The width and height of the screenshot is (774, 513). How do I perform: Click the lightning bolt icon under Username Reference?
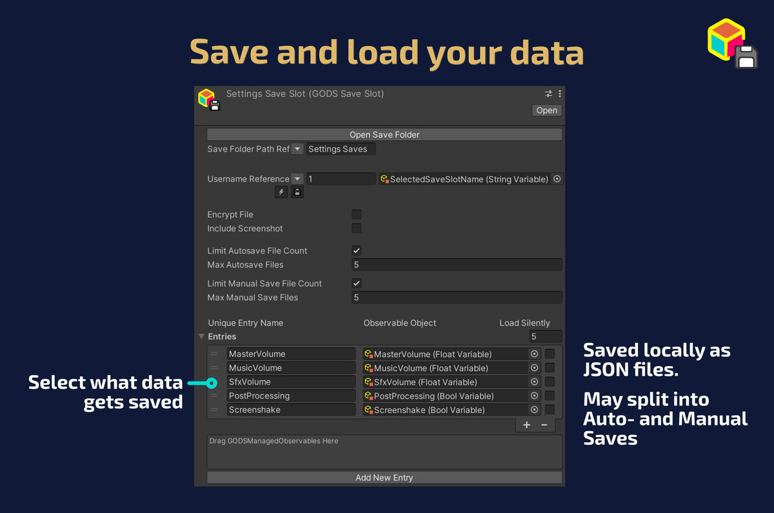(x=281, y=192)
